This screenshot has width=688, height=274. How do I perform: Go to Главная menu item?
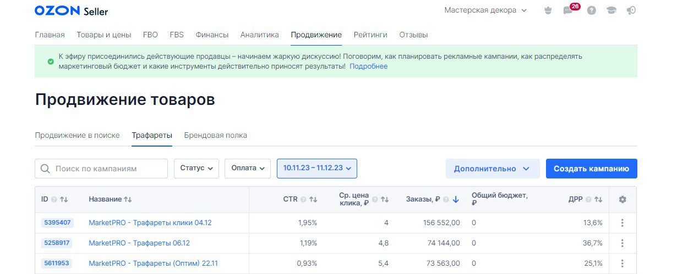[50, 35]
